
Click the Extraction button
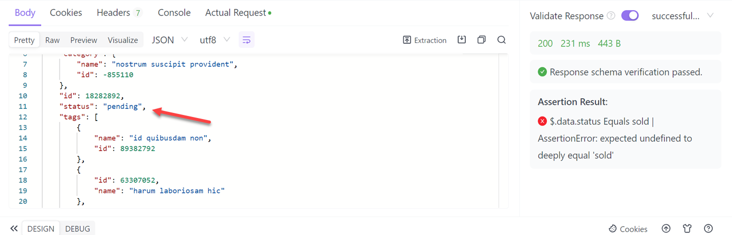(424, 40)
